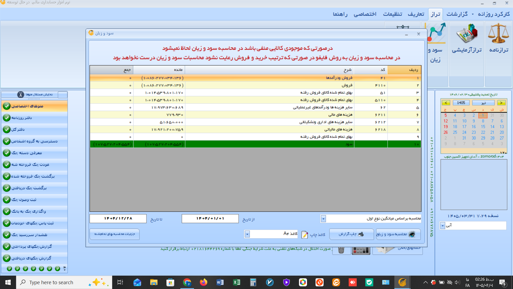Click the از تاریخ start date field
The image size is (513, 289).
[210, 219]
